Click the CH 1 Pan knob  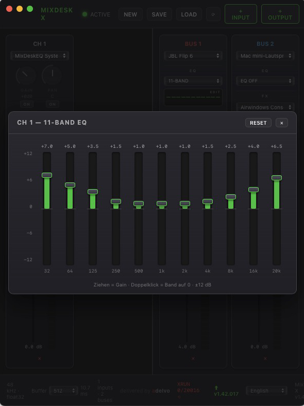tap(52, 75)
